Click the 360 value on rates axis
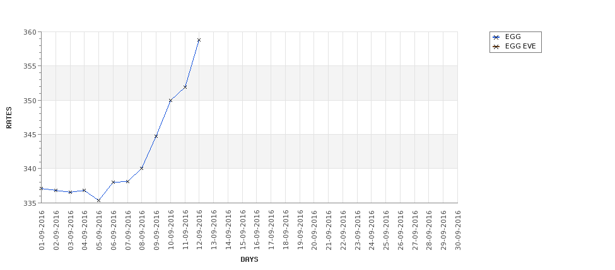 [x=32, y=32]
